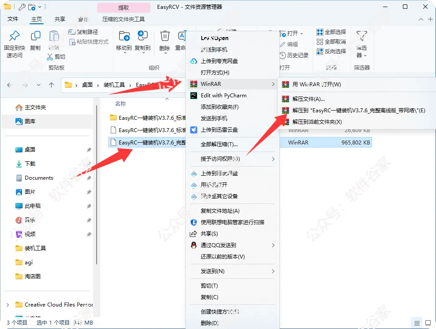Expand WinRAR submenu entry
This screenshot has height=329, width=436.
point(233,84)
